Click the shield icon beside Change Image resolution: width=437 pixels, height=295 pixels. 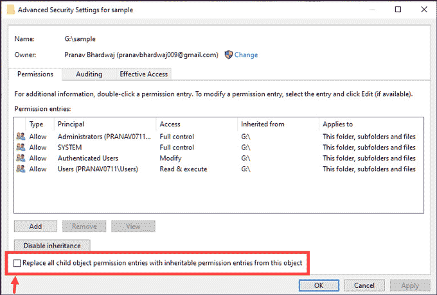click(229, 55)
